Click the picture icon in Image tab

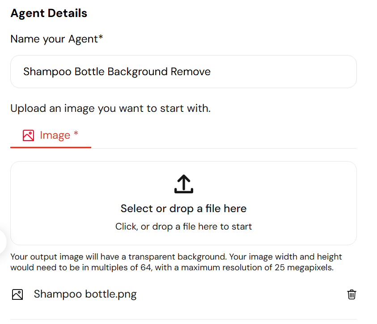pos(28,135)
